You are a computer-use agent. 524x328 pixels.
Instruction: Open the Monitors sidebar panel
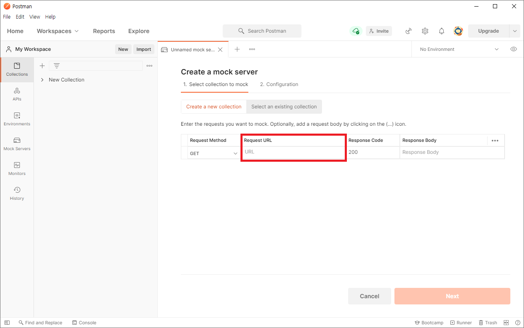click(17, 169)
